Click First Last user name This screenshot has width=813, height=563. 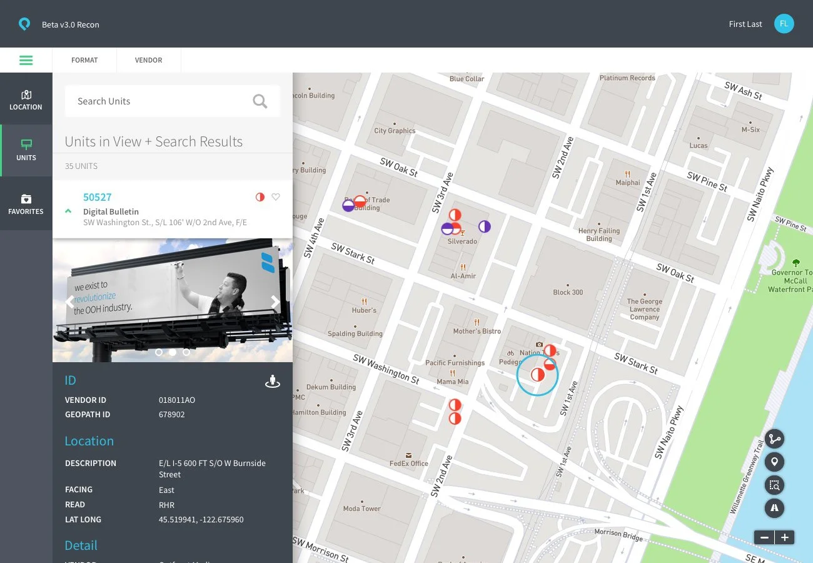(745, 24)
